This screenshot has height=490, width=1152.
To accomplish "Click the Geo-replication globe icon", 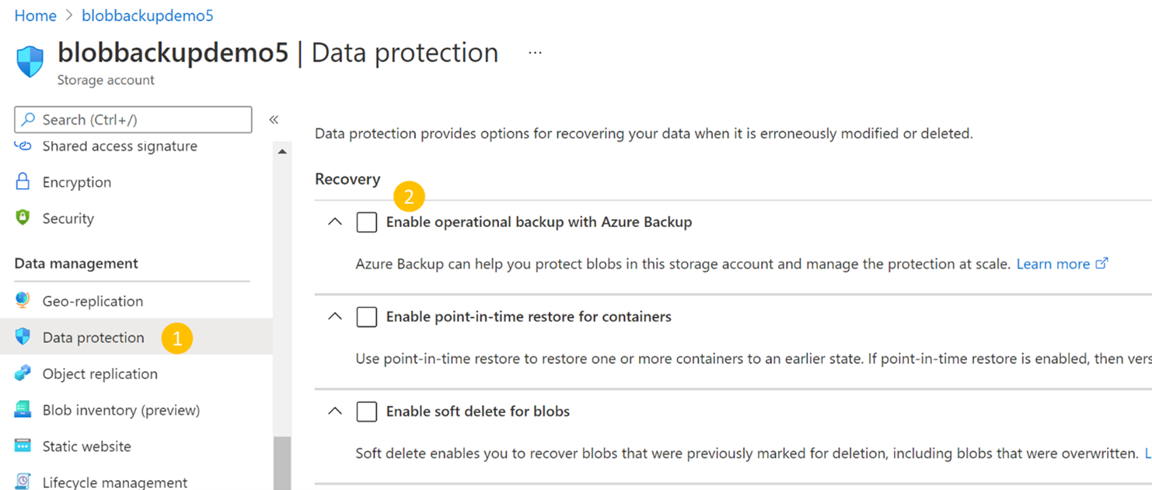I will coord(23,301).
